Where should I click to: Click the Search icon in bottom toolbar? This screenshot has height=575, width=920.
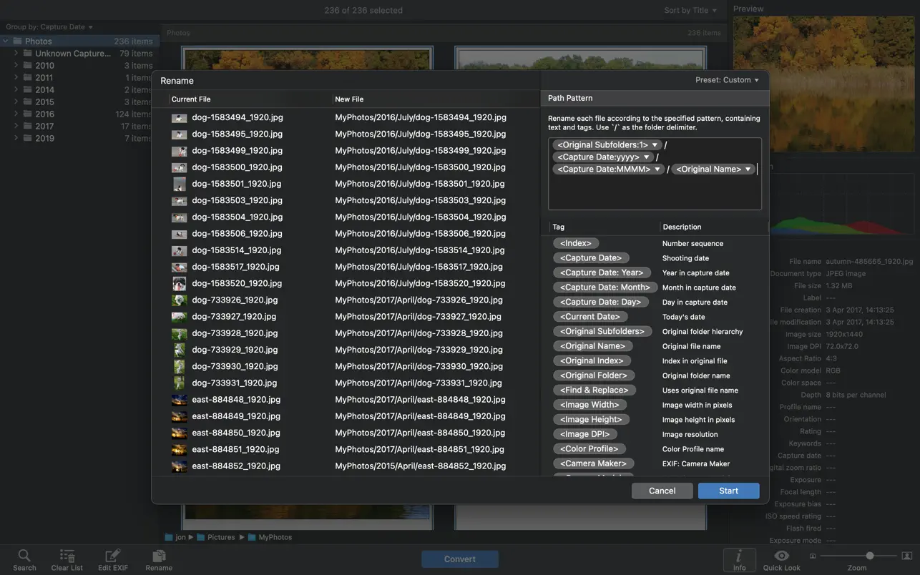coord(24,556)
